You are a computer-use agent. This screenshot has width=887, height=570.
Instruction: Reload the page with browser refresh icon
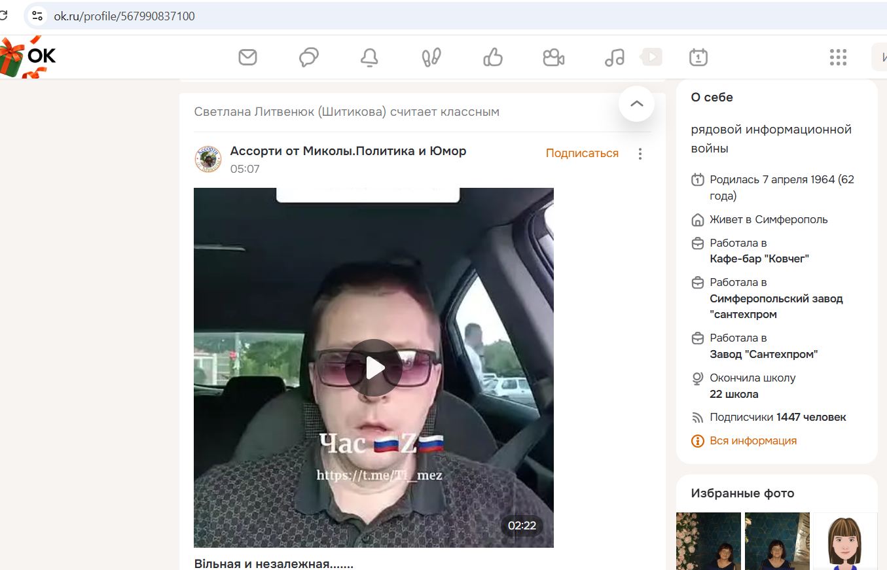pyautogui.click(x=4, y=16)
